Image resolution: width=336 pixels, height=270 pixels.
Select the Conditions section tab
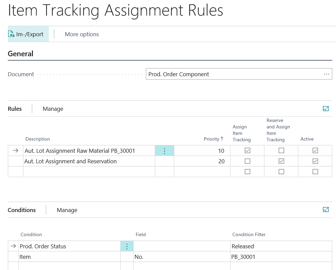click(22, 210)
